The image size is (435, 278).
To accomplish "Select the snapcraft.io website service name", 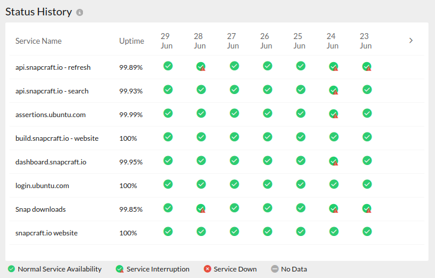I will click(46, 233).
